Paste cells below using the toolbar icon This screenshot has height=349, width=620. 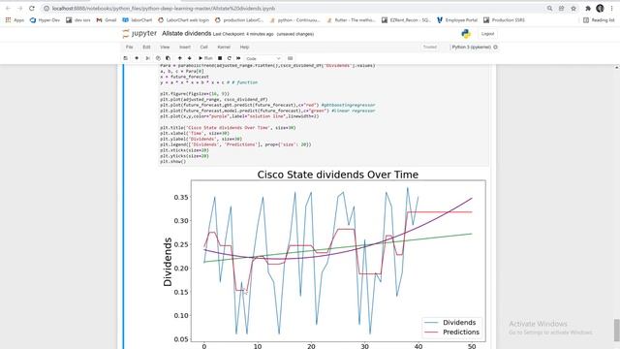pos(168,58)
